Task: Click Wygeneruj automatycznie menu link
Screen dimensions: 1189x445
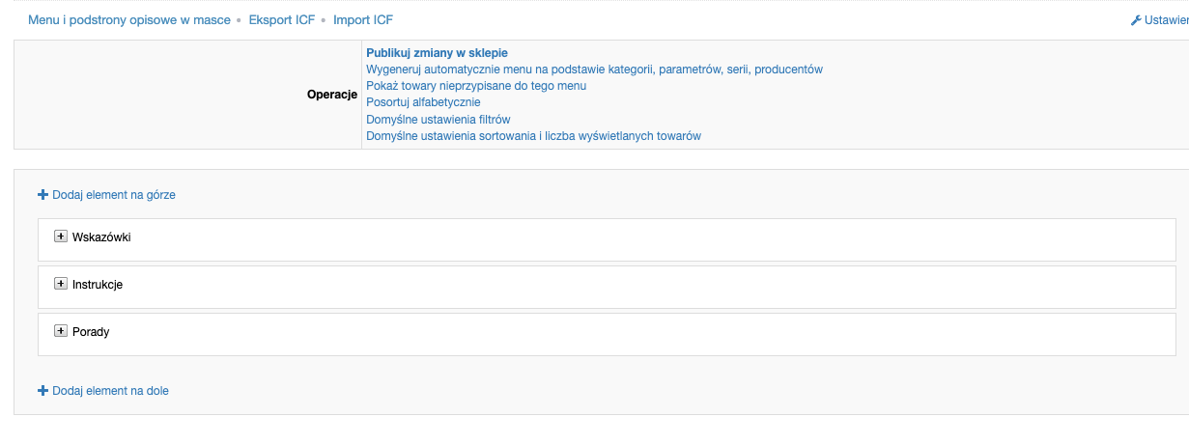Action: pyautogui.click(x=594, y=70)
